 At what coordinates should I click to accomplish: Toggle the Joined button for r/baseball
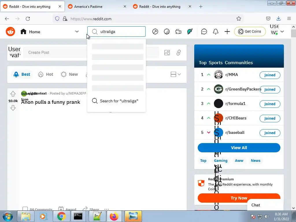point(270,133)
